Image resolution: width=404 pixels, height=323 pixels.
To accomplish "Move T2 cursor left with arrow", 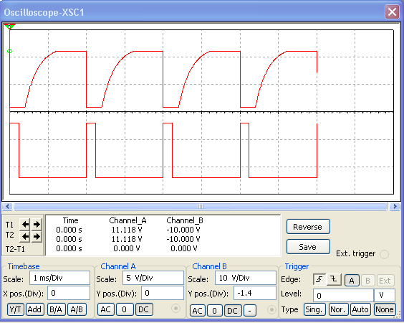I will (x=25, y=236).
